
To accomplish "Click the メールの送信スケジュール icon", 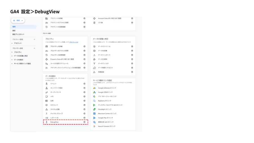I will (47, 64).
